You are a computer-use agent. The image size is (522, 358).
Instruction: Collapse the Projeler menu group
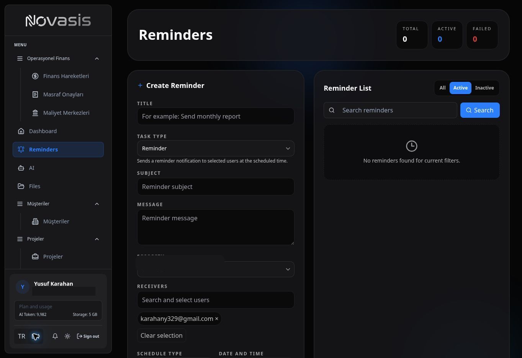coord(58,239)
